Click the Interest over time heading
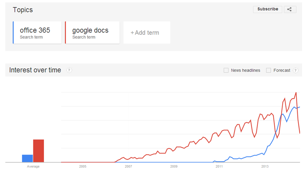The height and width of the screenshot is (172, 308). point(35,70)
